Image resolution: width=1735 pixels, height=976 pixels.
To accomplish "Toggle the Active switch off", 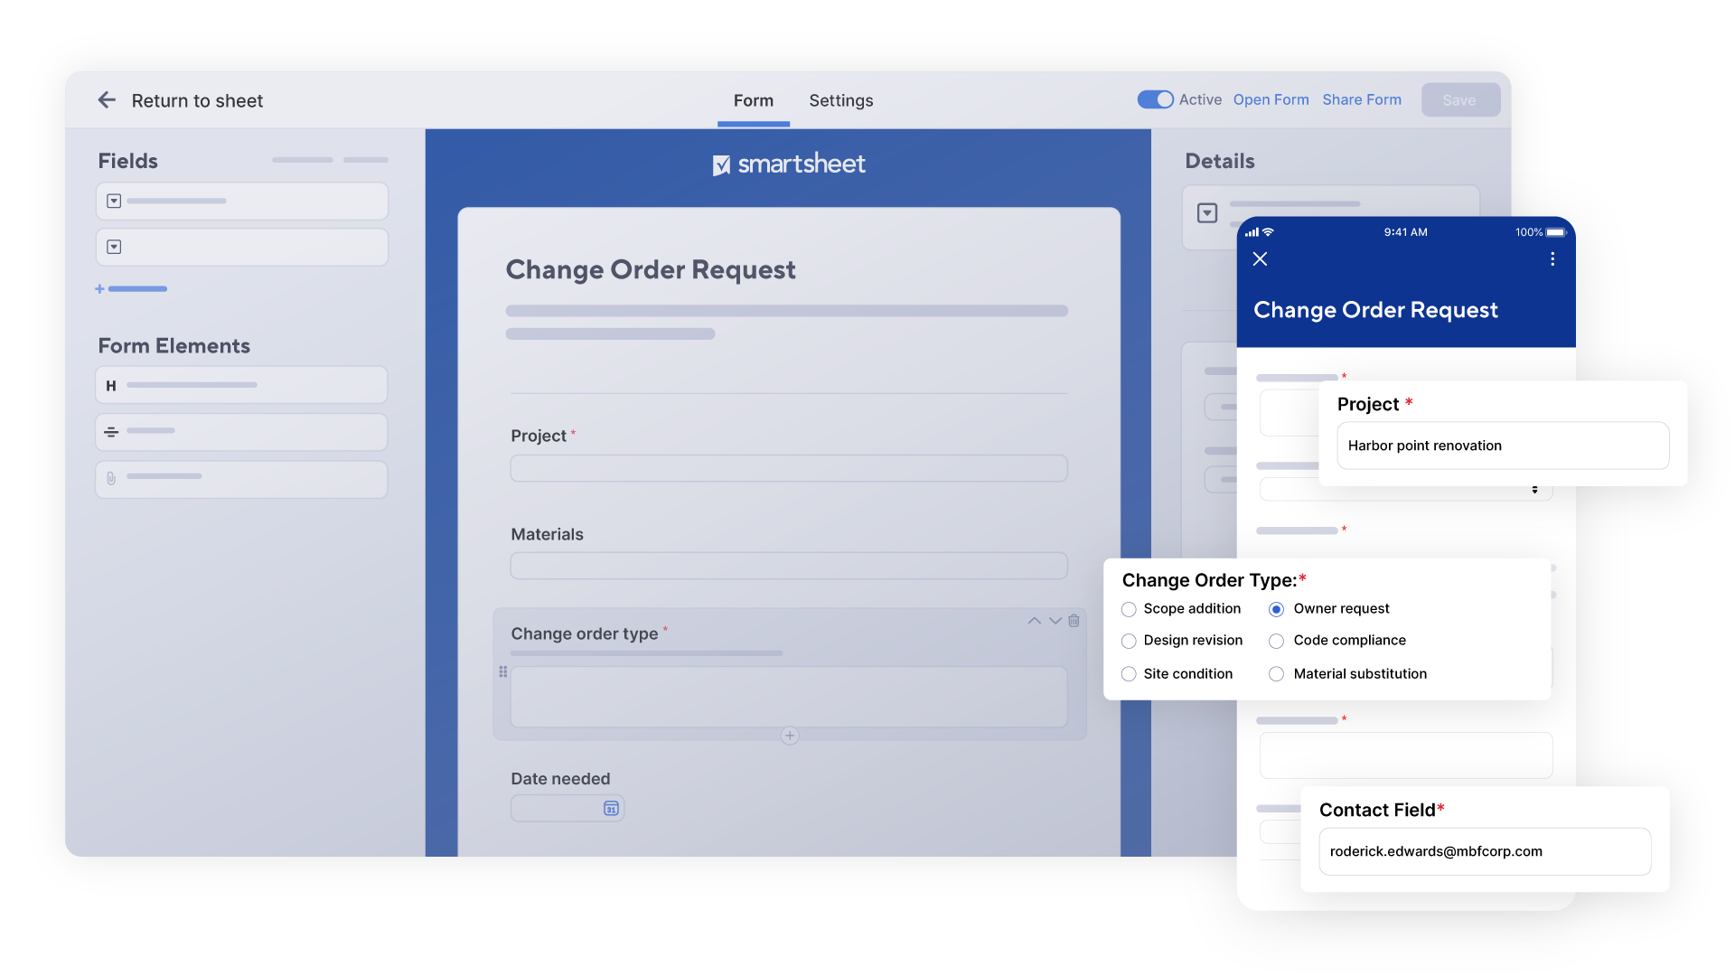I will point(1155,99).
